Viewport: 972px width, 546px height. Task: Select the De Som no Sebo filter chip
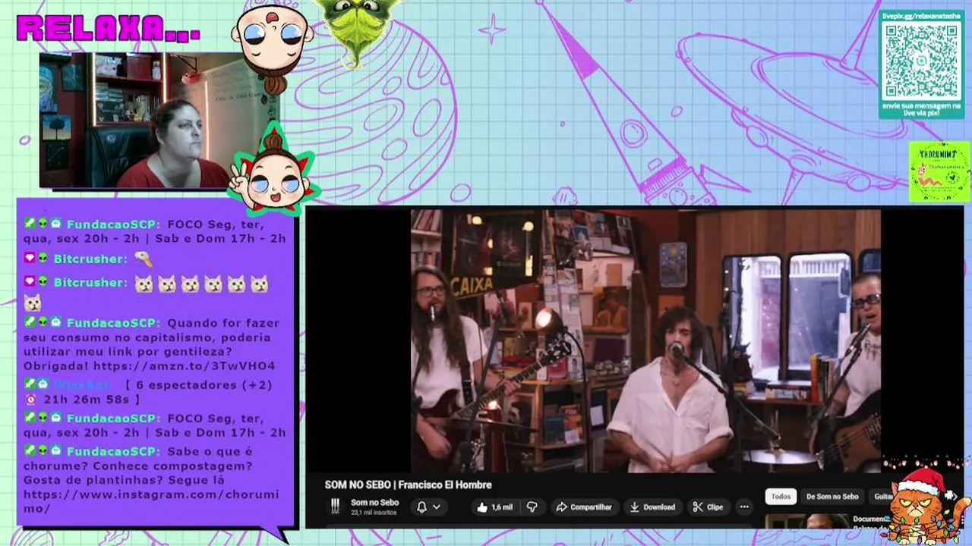click(x=832, y=497)
